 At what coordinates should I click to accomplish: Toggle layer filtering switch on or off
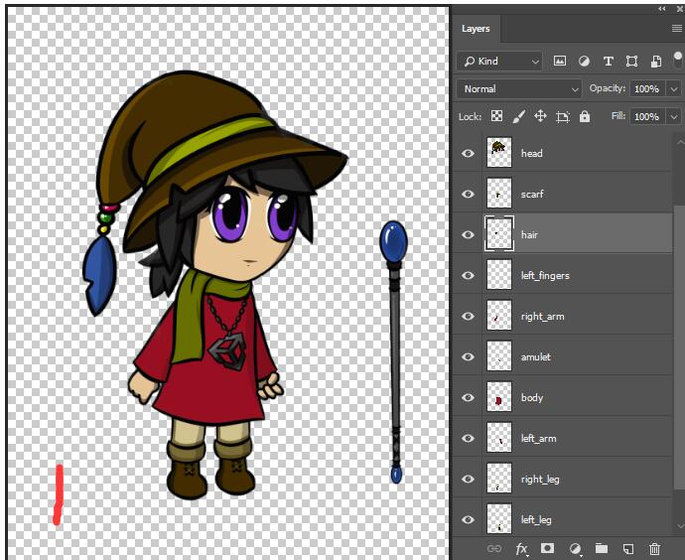coord(678,60)
